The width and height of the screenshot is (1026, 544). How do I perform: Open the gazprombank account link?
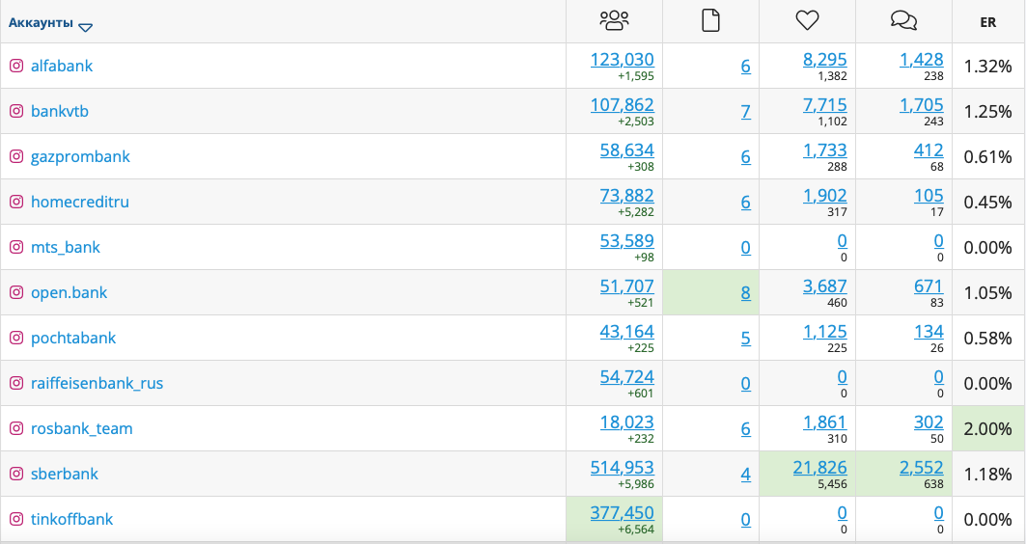point(80,157)
